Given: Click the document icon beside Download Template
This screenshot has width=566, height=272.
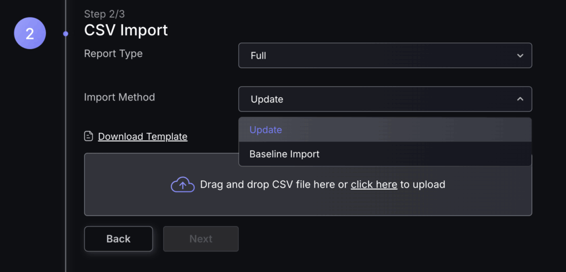Looking at the screenshot, I should coord(88,137).
